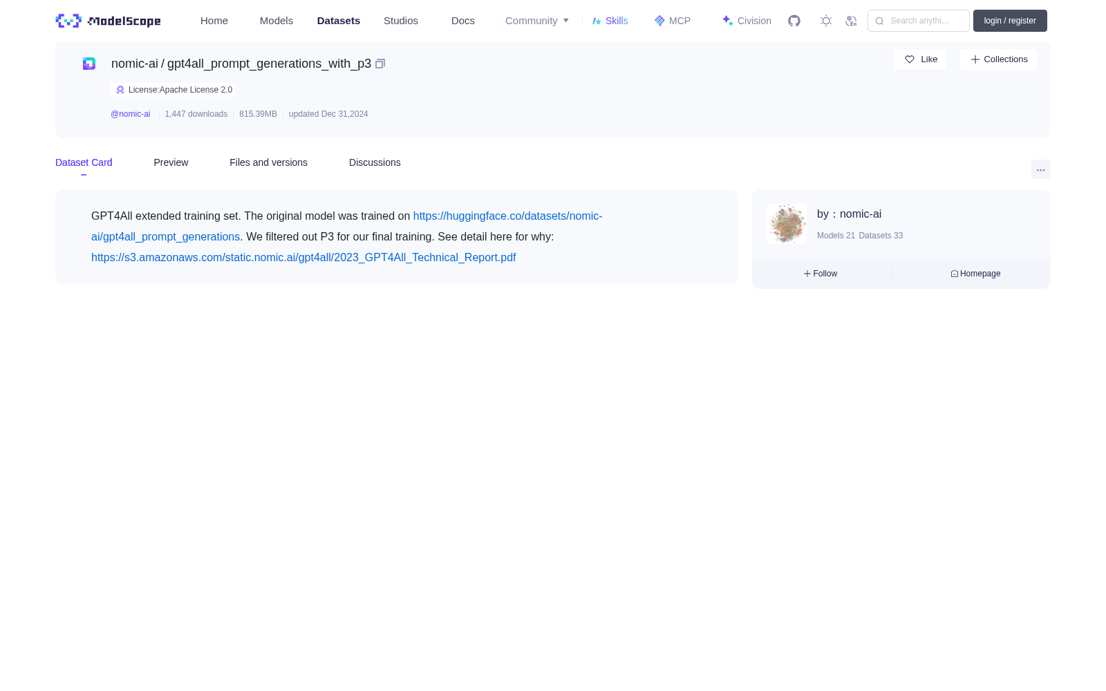Open the Docs page

(463, 21)
